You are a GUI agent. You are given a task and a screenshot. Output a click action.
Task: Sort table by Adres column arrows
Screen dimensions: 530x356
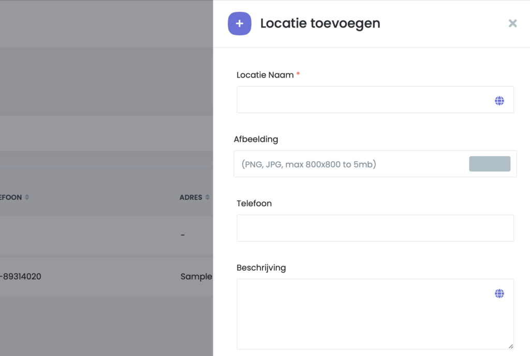pyautogui.click(x=207, y=197)
